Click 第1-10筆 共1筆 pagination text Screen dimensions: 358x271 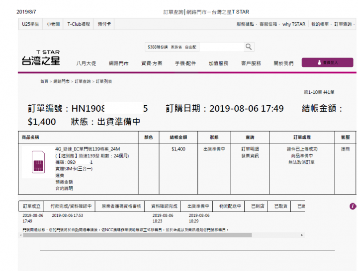click(x=319, y=92)
